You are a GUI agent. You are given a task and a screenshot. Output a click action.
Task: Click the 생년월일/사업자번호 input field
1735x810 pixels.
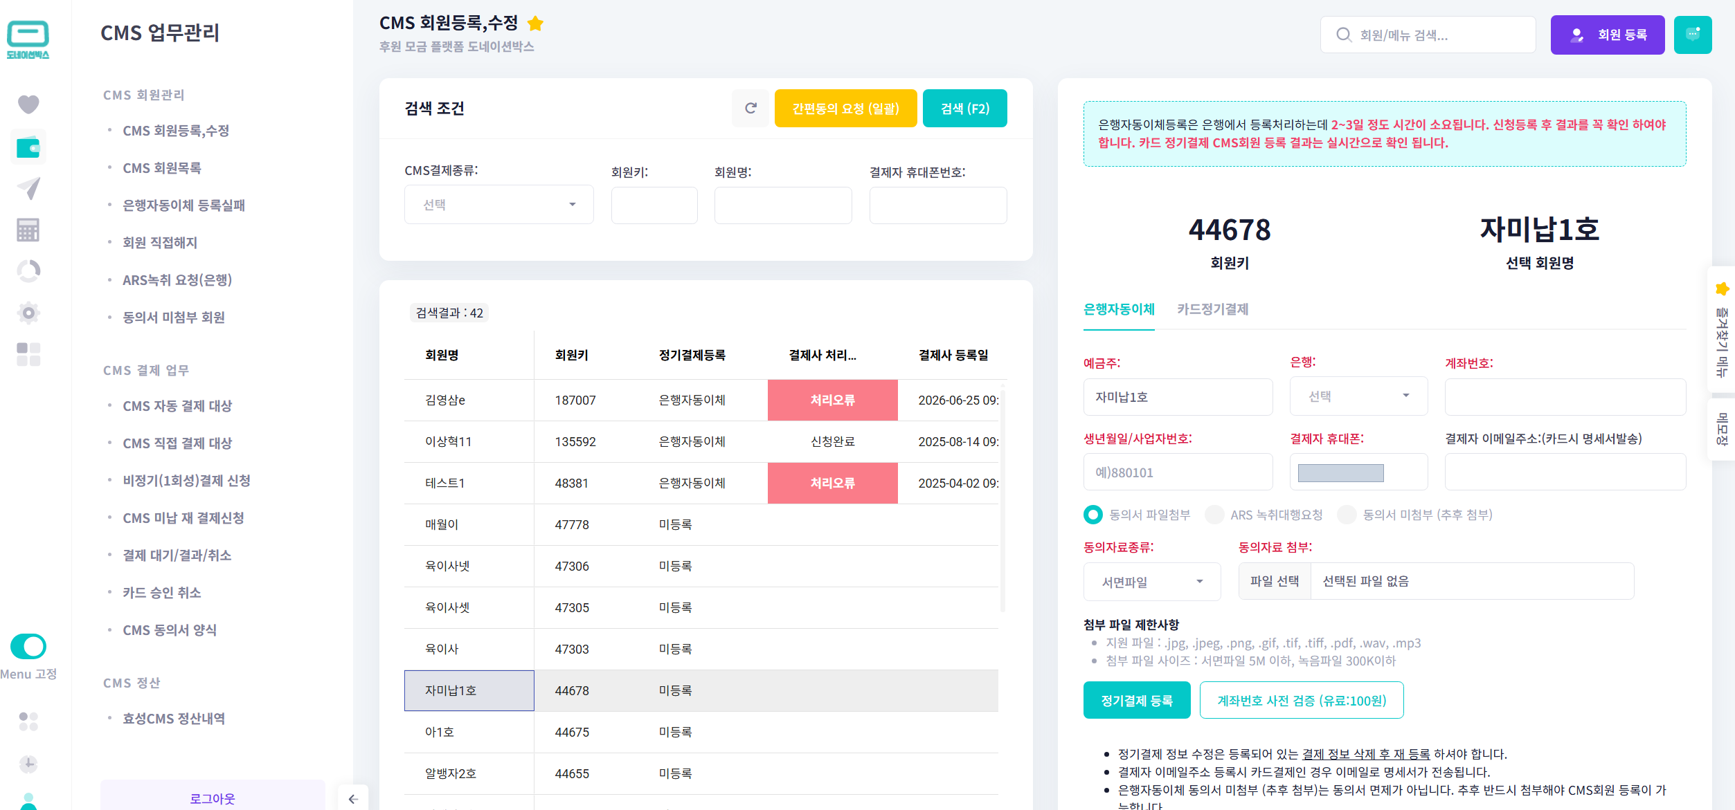point(1178,472)
